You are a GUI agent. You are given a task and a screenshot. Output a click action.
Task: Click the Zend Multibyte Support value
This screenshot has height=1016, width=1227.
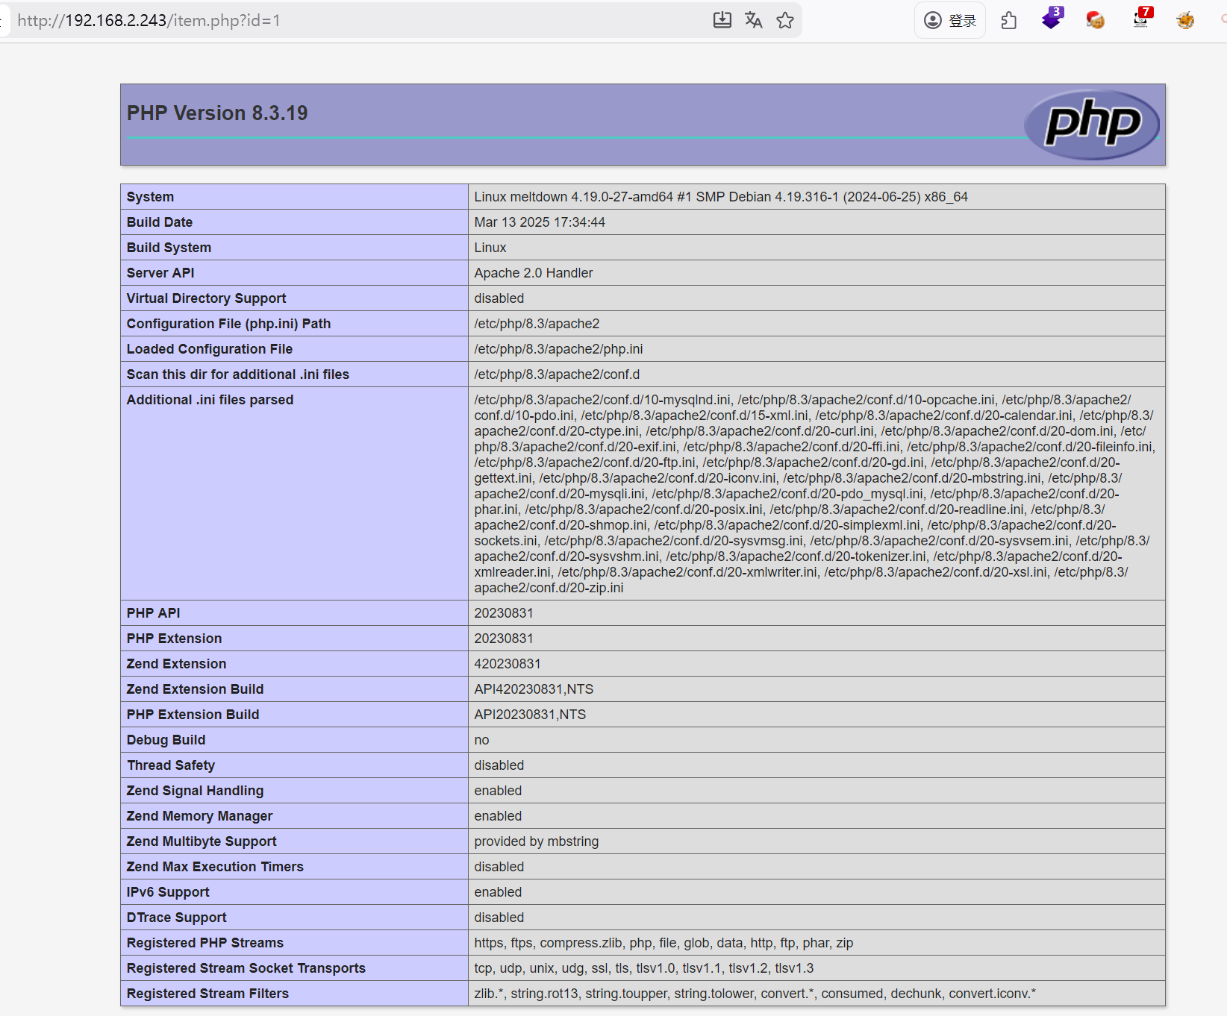pyautogui.click(x=536, y=841)
